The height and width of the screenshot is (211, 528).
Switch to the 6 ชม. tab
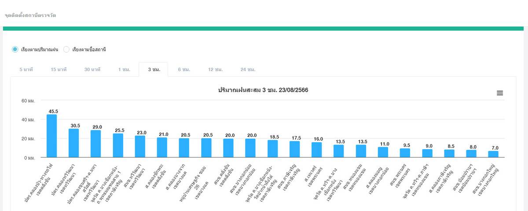point(183,70)
